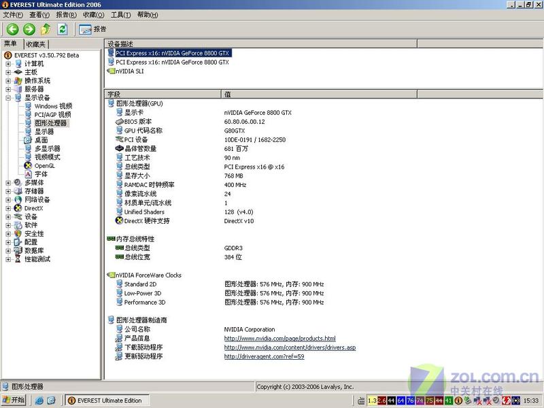
Task: Open the nvidia.com drivers.asp link
Action: click(290, 347)
